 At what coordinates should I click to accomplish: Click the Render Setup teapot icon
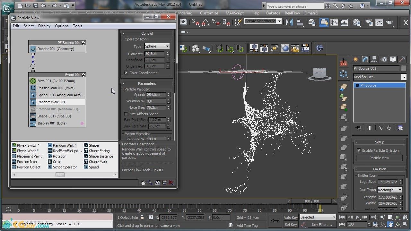pos(369,22)
